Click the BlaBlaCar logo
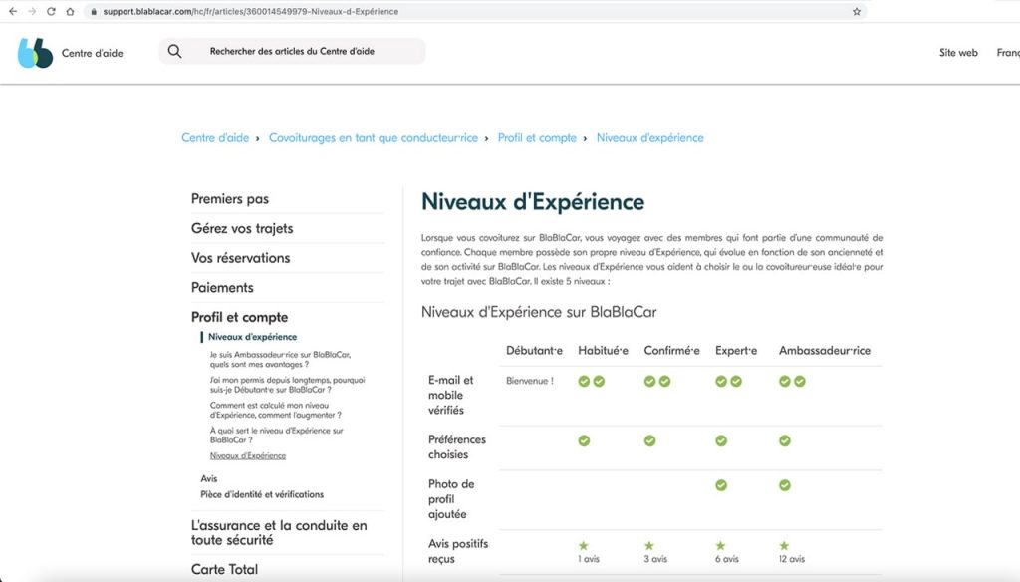The image size is (1020, 582). tap(35, 53)
